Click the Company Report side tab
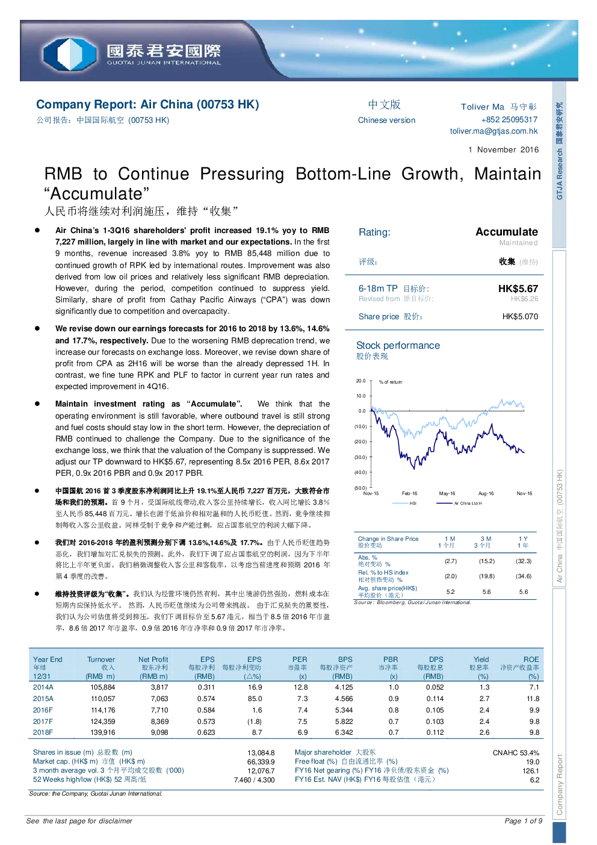The width and height of the screenshot is (597, 845). [559, 705]
